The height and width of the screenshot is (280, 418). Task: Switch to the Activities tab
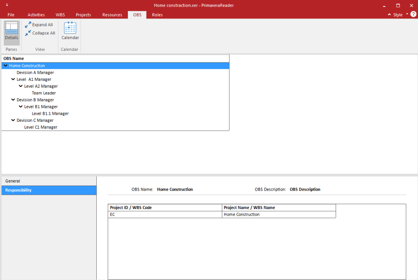point(36,15)
